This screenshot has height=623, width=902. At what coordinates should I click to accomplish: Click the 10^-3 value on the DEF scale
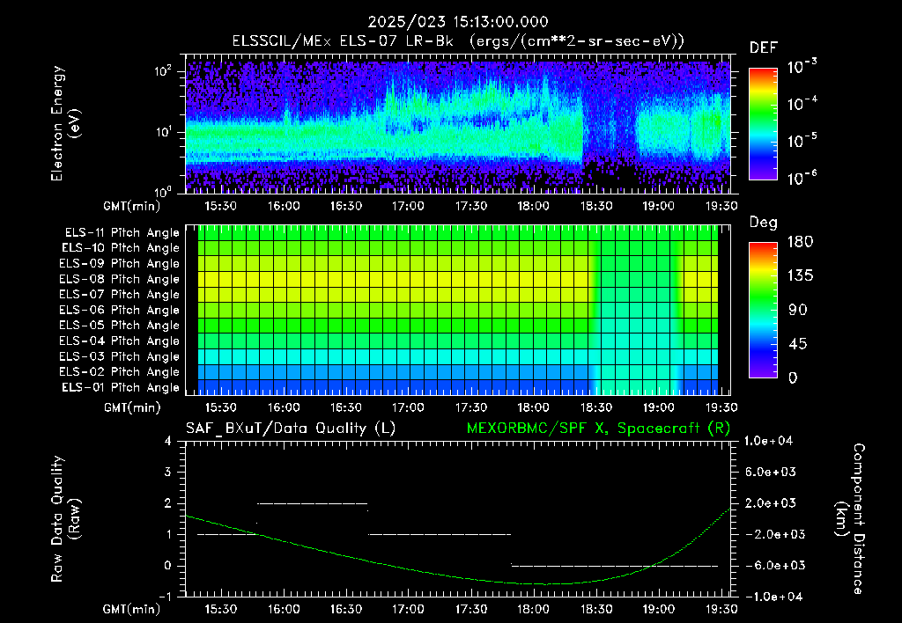802,67
